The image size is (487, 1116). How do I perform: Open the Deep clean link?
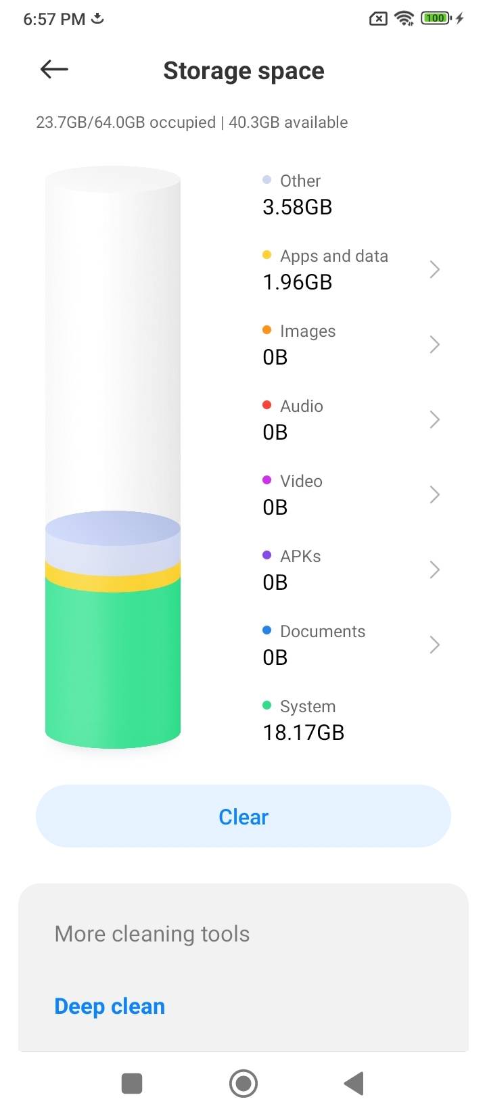click(x=110, y=1006)
